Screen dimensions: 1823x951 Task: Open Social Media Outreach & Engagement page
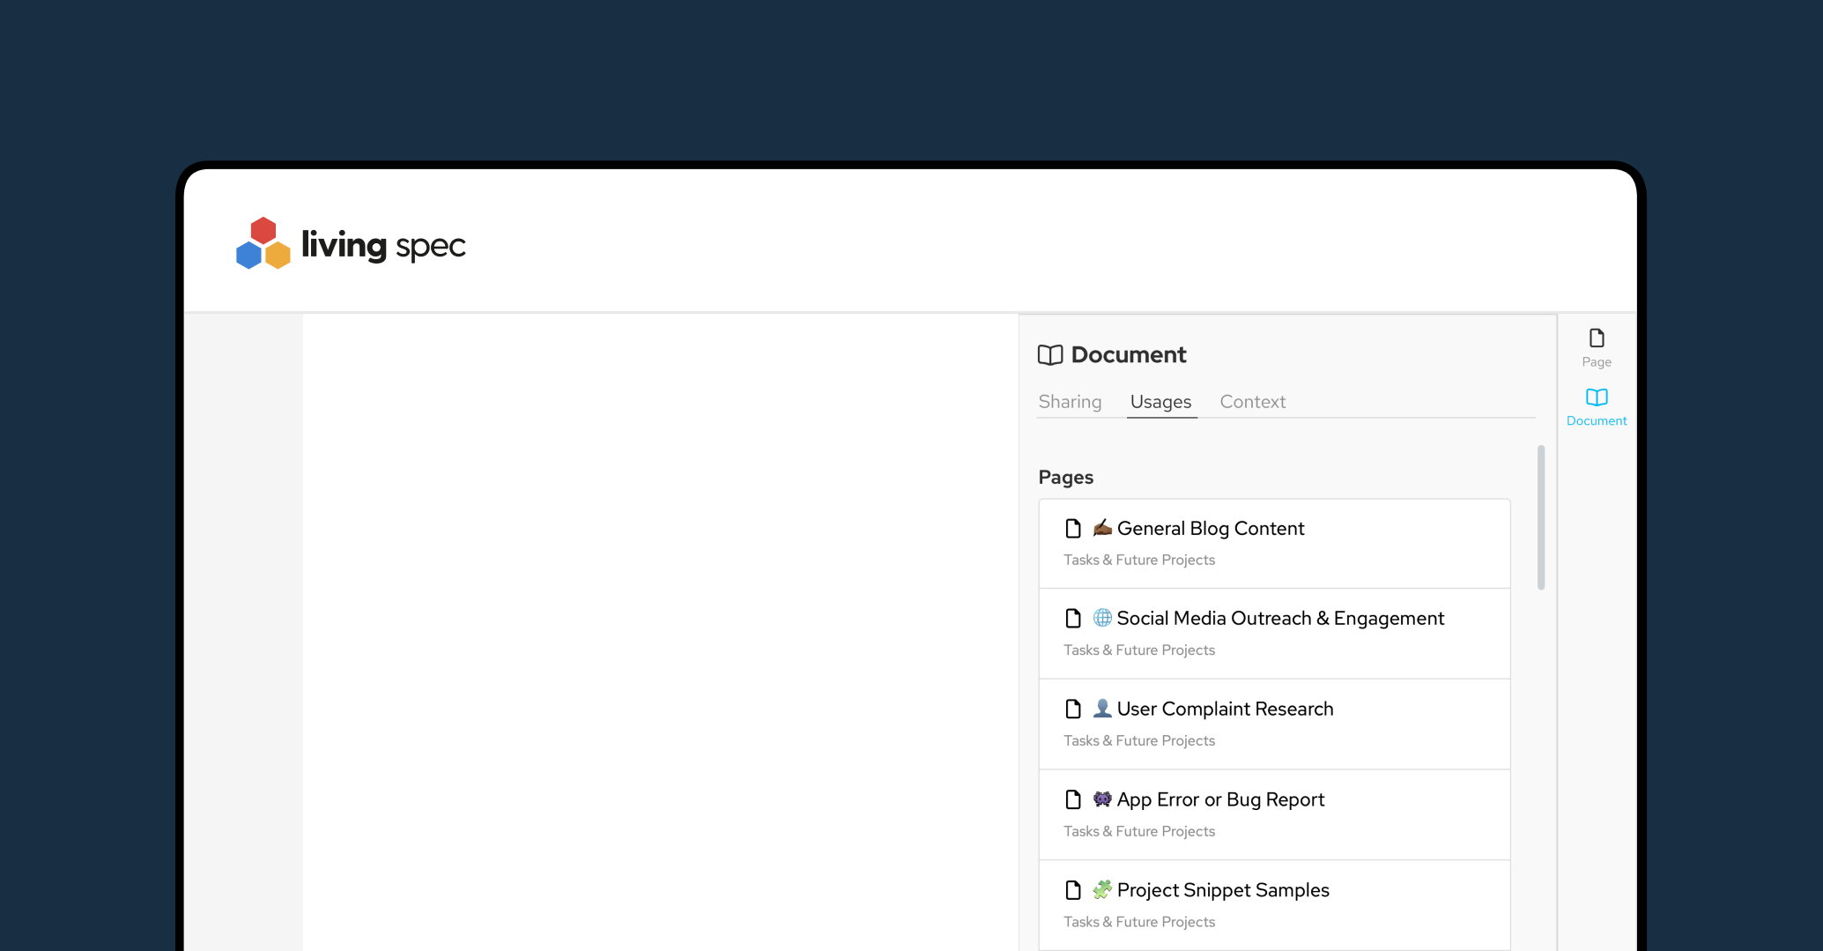pyautogui.click(x=1279, y=619)
